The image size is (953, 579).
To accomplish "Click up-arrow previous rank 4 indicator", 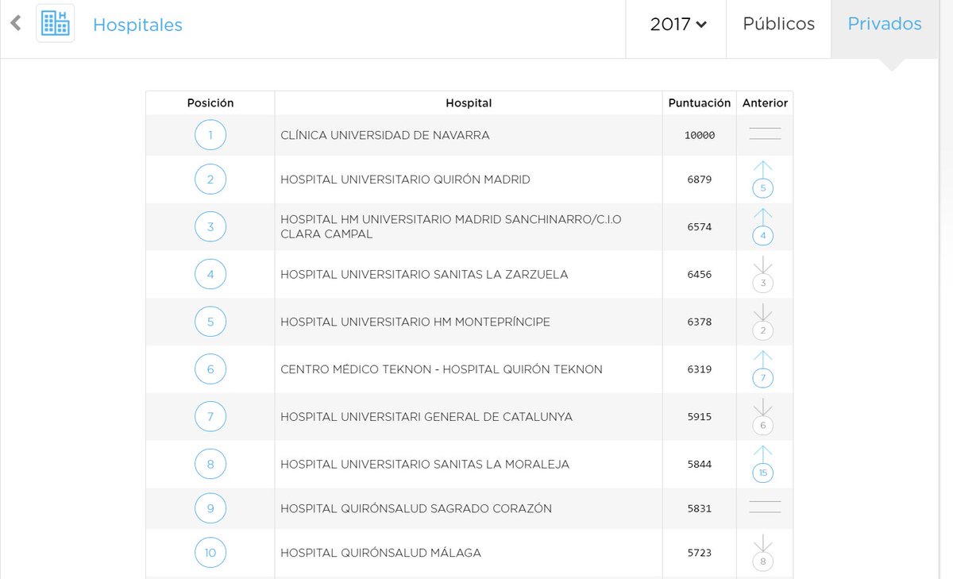I will pos(762,226).
